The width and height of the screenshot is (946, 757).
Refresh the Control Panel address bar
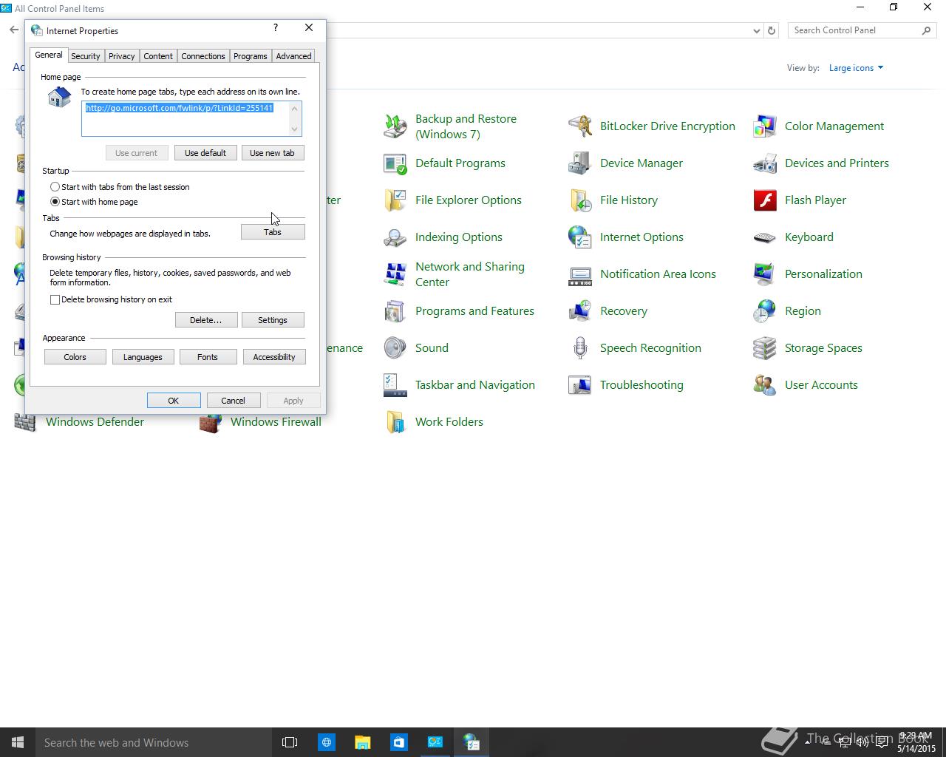(772, 30)
